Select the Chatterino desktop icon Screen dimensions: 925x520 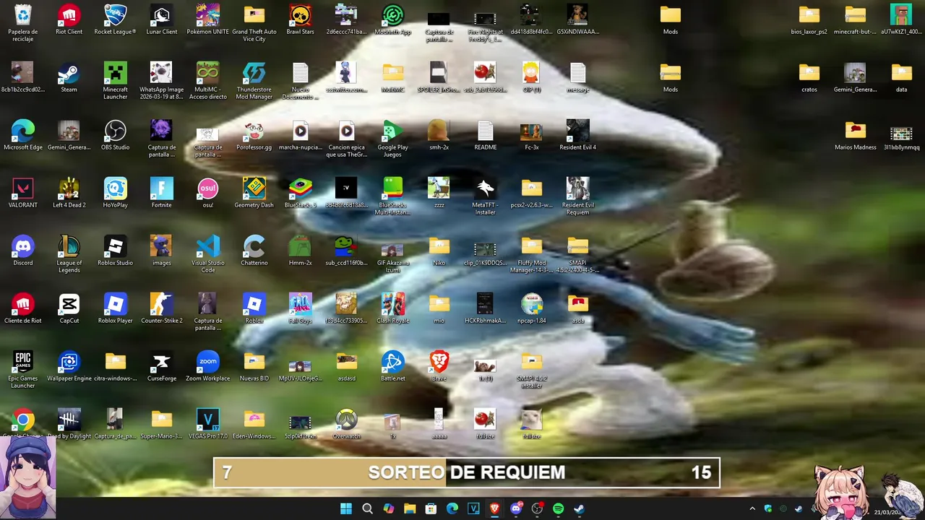(x=254, y=251)
